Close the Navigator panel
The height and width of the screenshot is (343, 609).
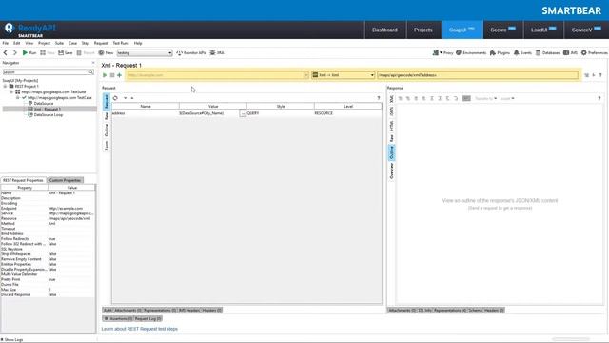point(93,63)
